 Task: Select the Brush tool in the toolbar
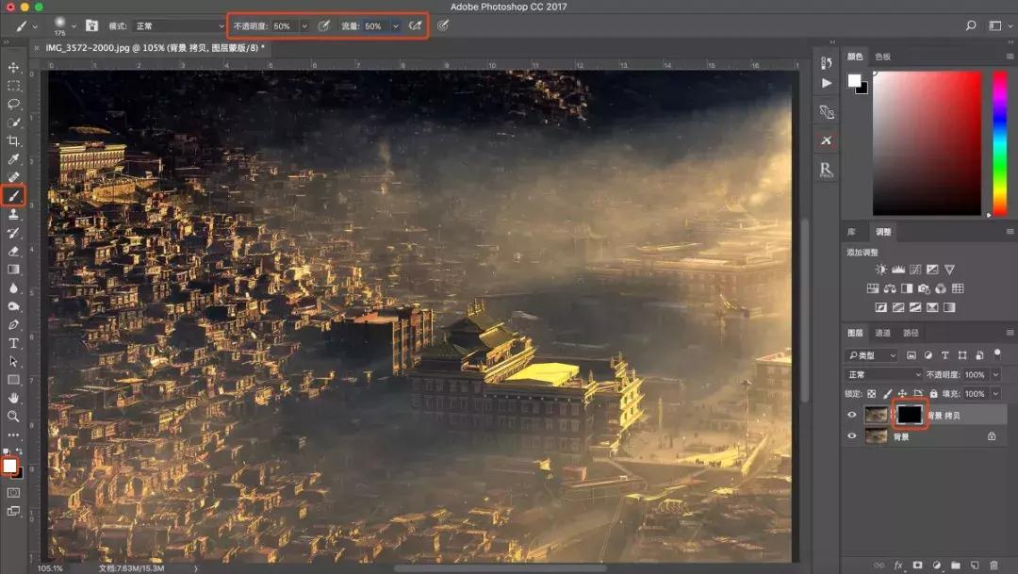[13, 196]
